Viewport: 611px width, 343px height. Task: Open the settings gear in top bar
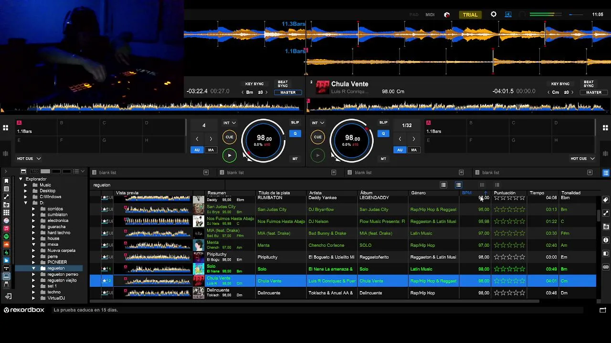(x=494, y=14)
